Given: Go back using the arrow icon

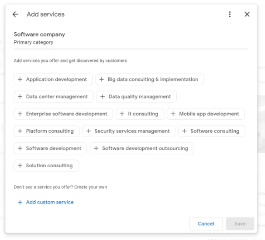Looking at the screenshot, I should 15,14.
